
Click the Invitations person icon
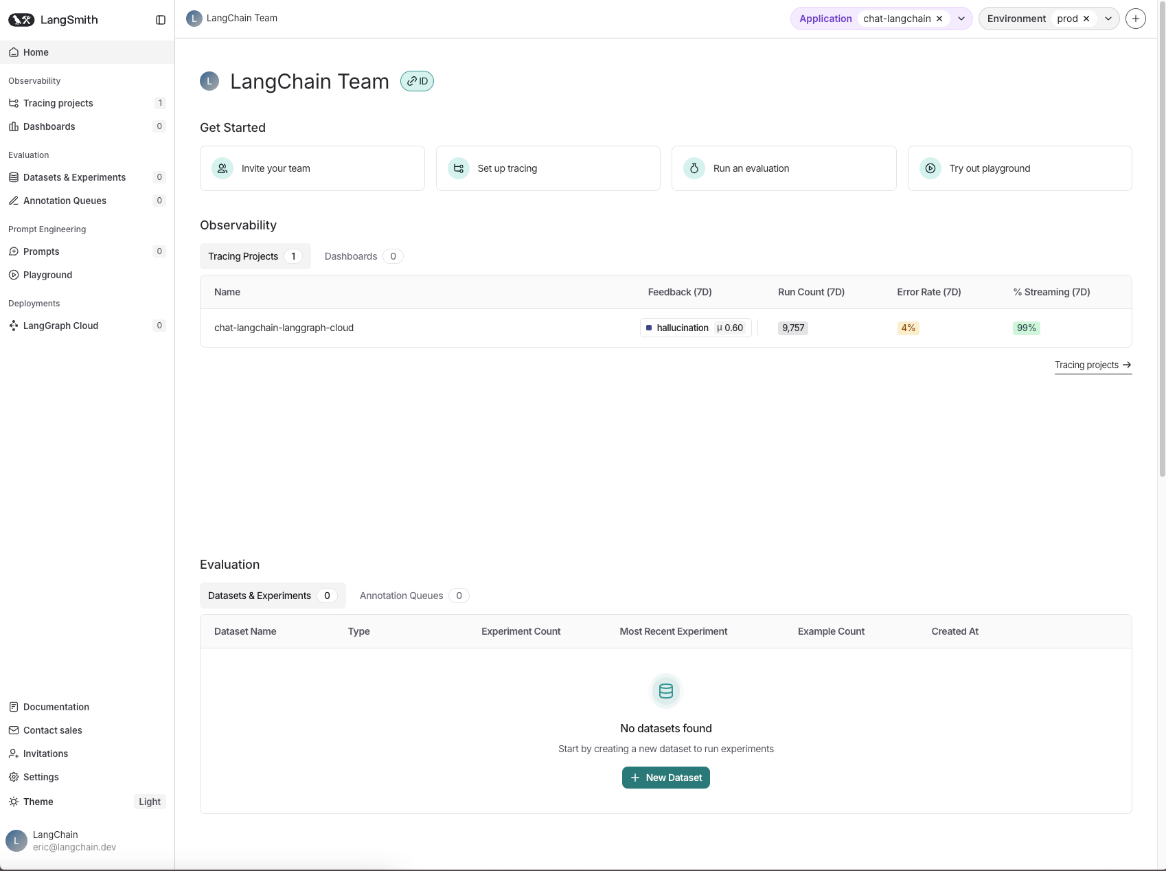[14, 754]
